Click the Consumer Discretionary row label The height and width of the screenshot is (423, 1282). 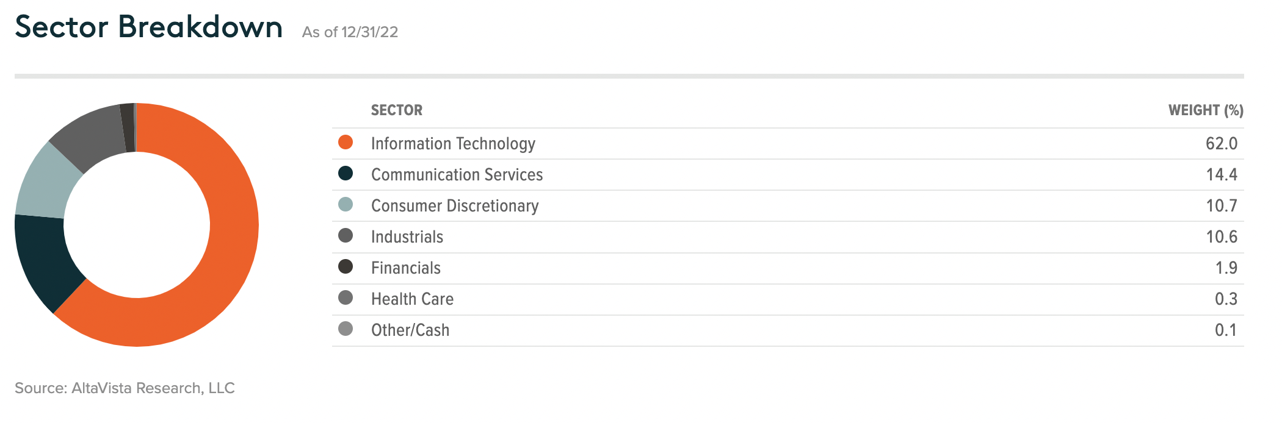click(455, 206)
